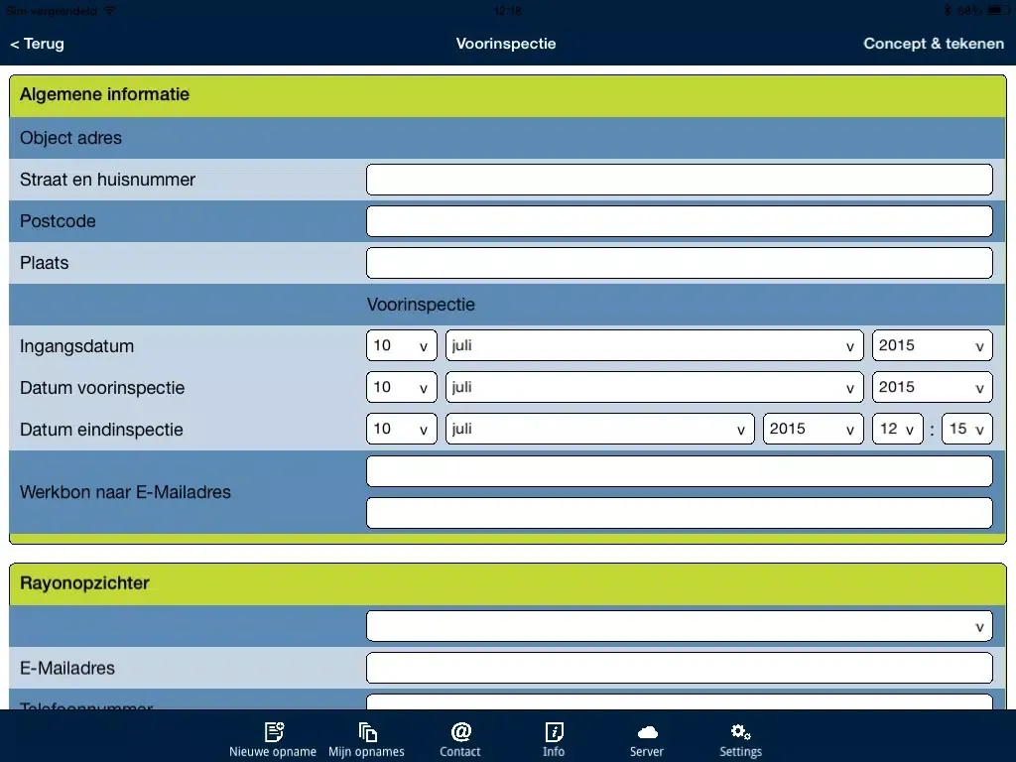Focus first Werkbon naar E-Mailadres field
The image size is (1016, 762).
click(x=679, y=471)
